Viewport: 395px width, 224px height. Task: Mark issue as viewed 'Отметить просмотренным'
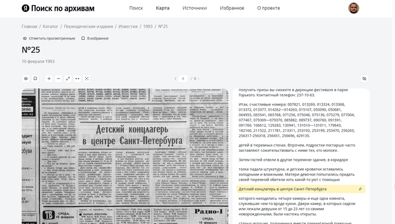pos(49,38)
